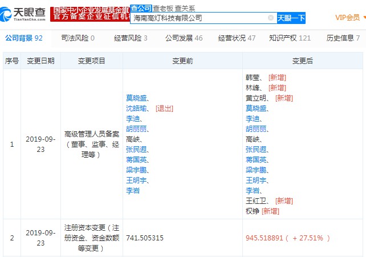This screenshot has width=366, height=257.
Task: Open 蒋国英 link in 变更前 column
Action: [136, 160]
